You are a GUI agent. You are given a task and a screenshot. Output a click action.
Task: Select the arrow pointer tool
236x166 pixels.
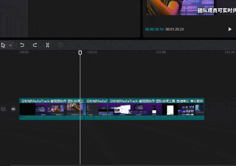click(3, 45)
